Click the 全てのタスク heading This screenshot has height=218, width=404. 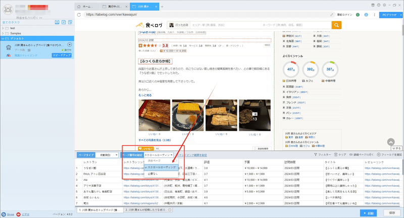coord(11,22)
